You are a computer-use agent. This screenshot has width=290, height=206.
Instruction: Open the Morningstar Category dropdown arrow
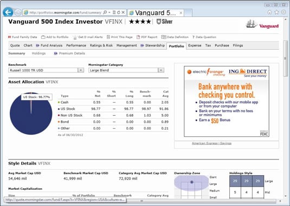point(161,70)
